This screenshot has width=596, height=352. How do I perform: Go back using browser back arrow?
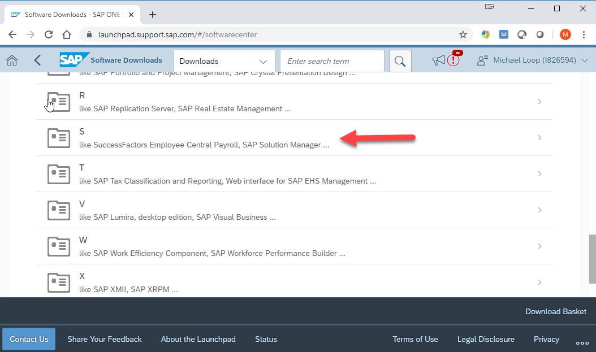pos(12,34)
